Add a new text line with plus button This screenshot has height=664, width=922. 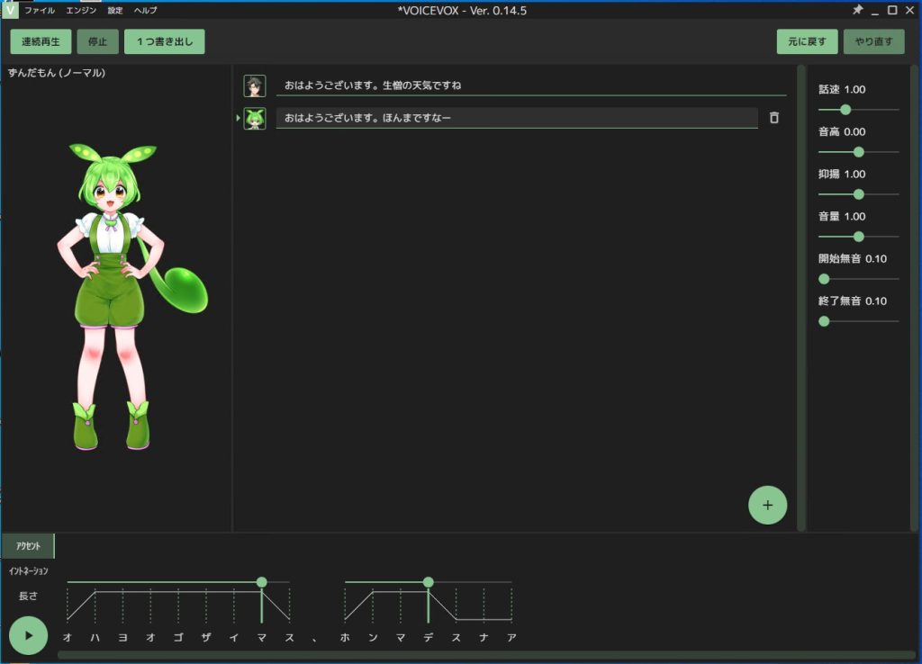pos(767,505)
